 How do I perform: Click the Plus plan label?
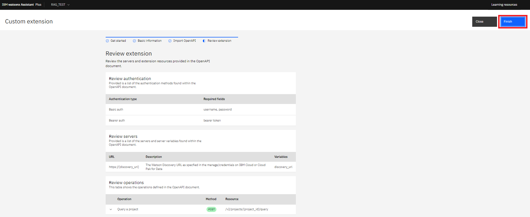click(38, 5)
